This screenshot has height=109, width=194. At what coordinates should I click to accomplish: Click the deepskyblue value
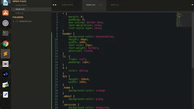(104, 37)
